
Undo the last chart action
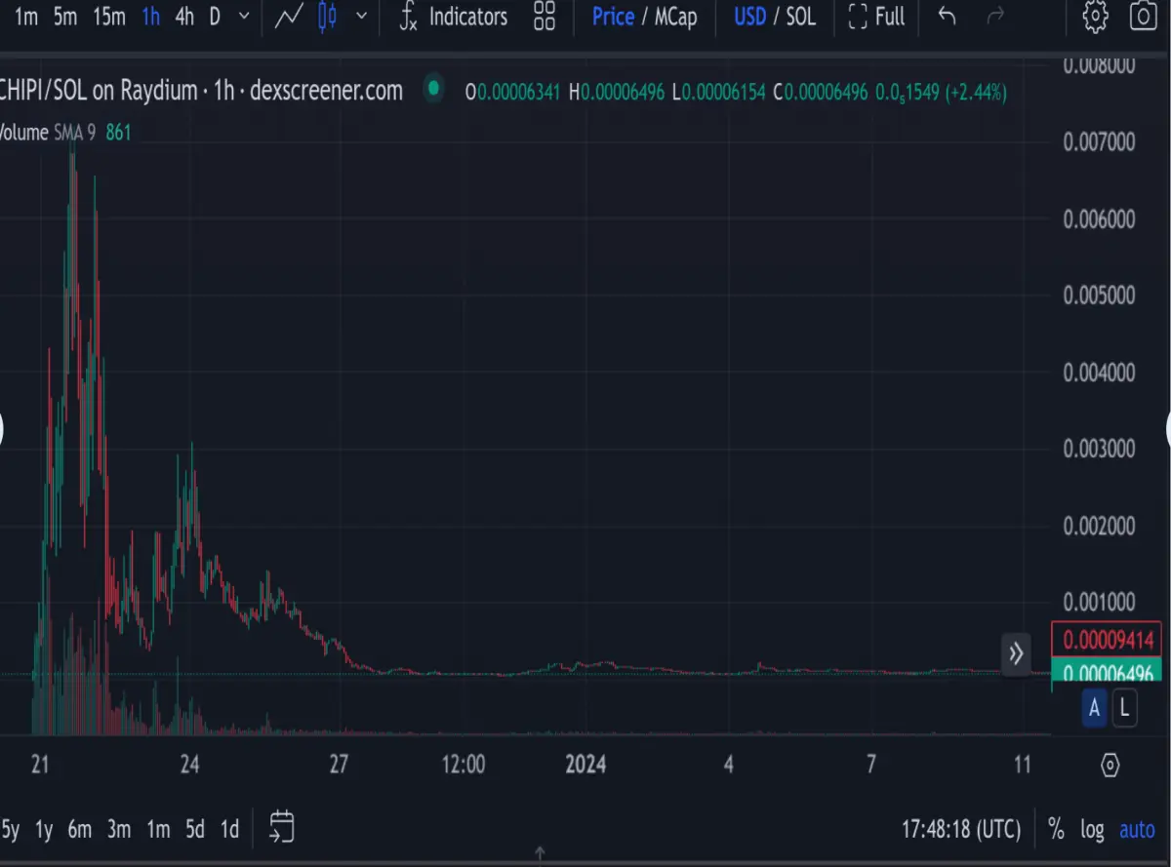click(946, 17)
